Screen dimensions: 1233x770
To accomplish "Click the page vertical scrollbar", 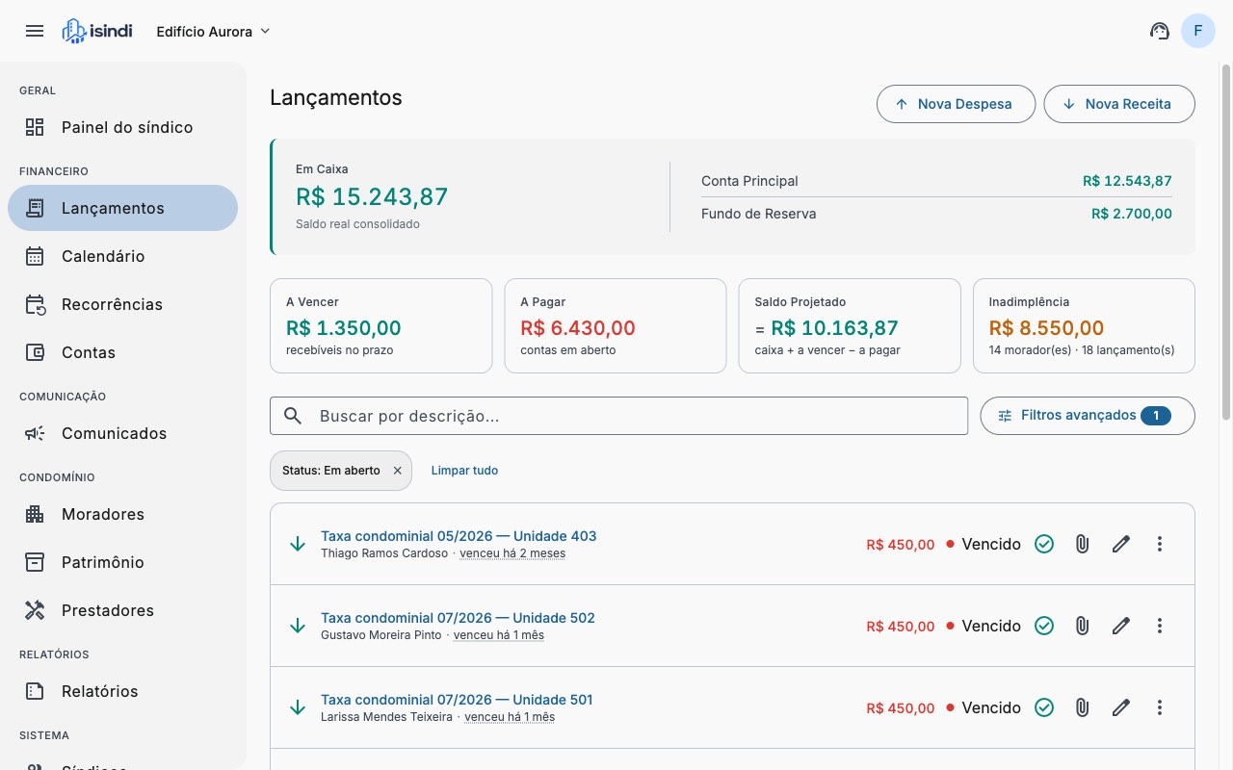I will [1226, 241].
